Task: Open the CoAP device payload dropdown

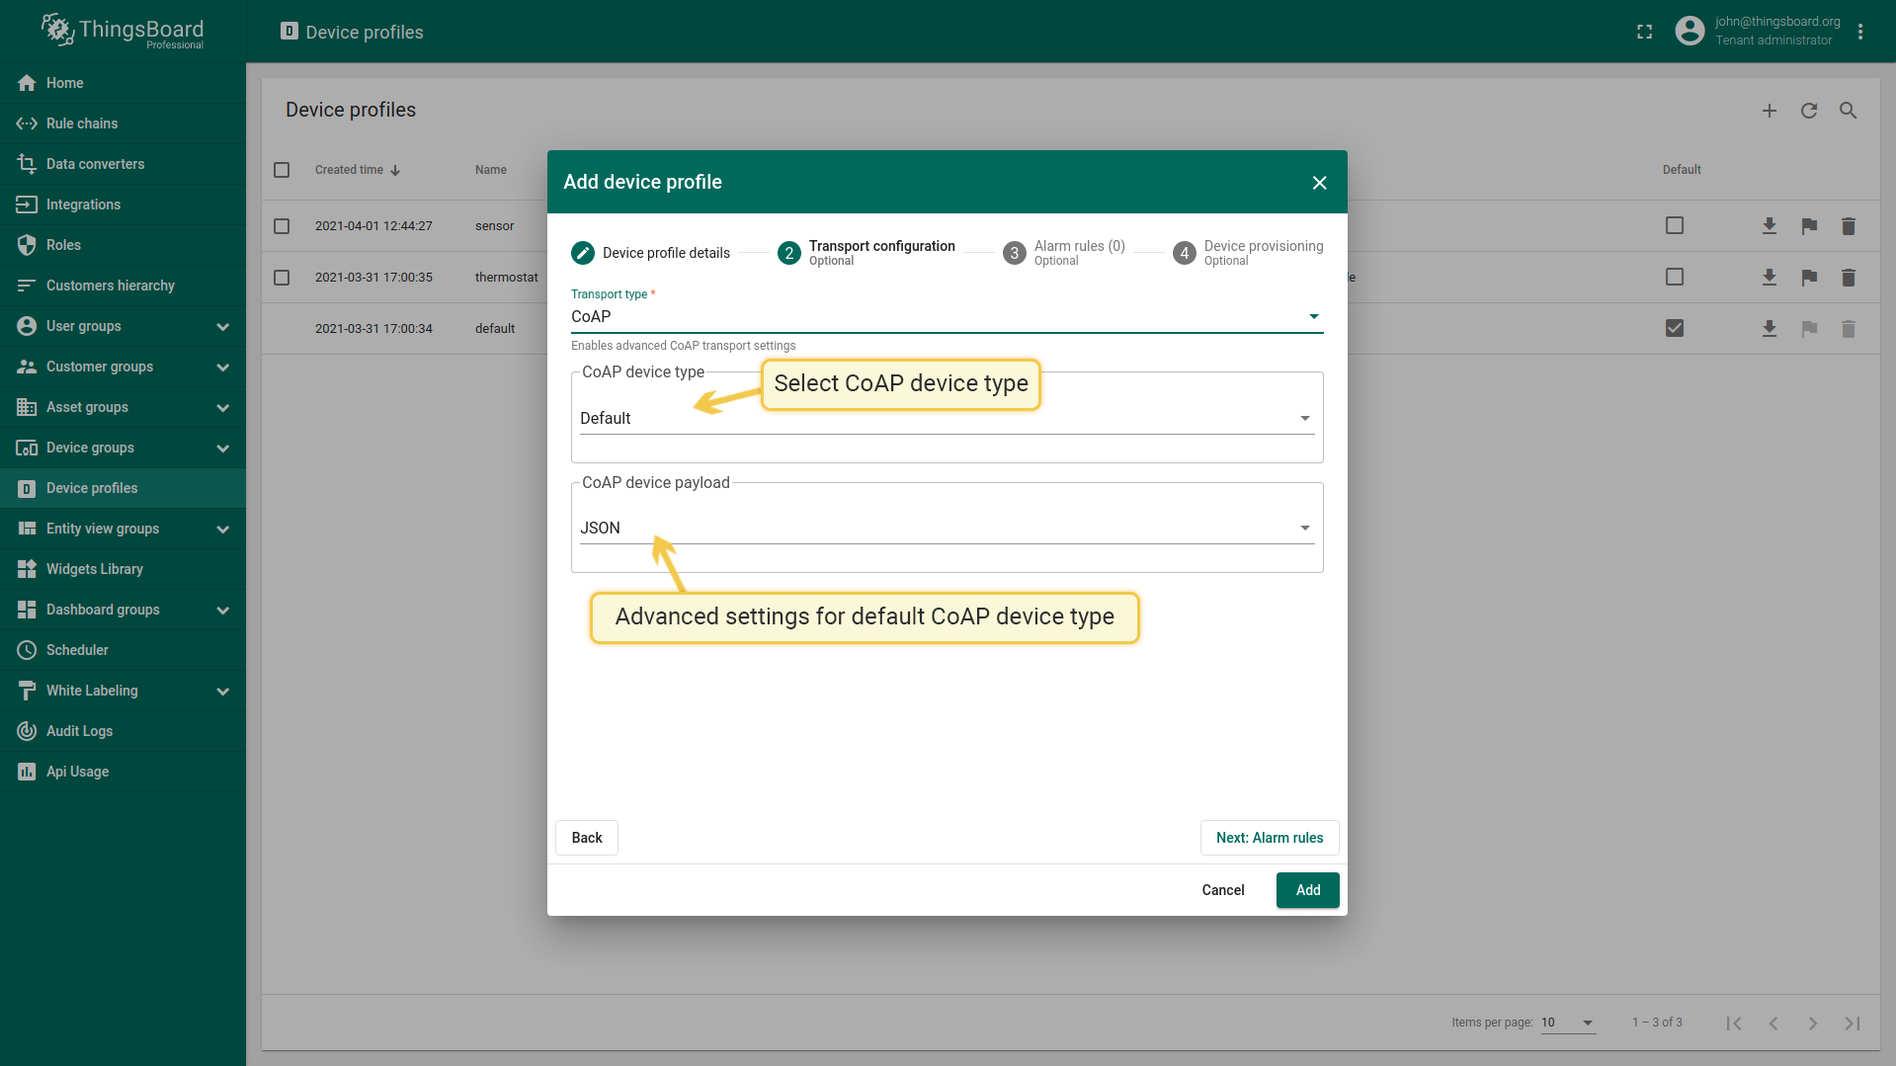Action: point(947,529)
